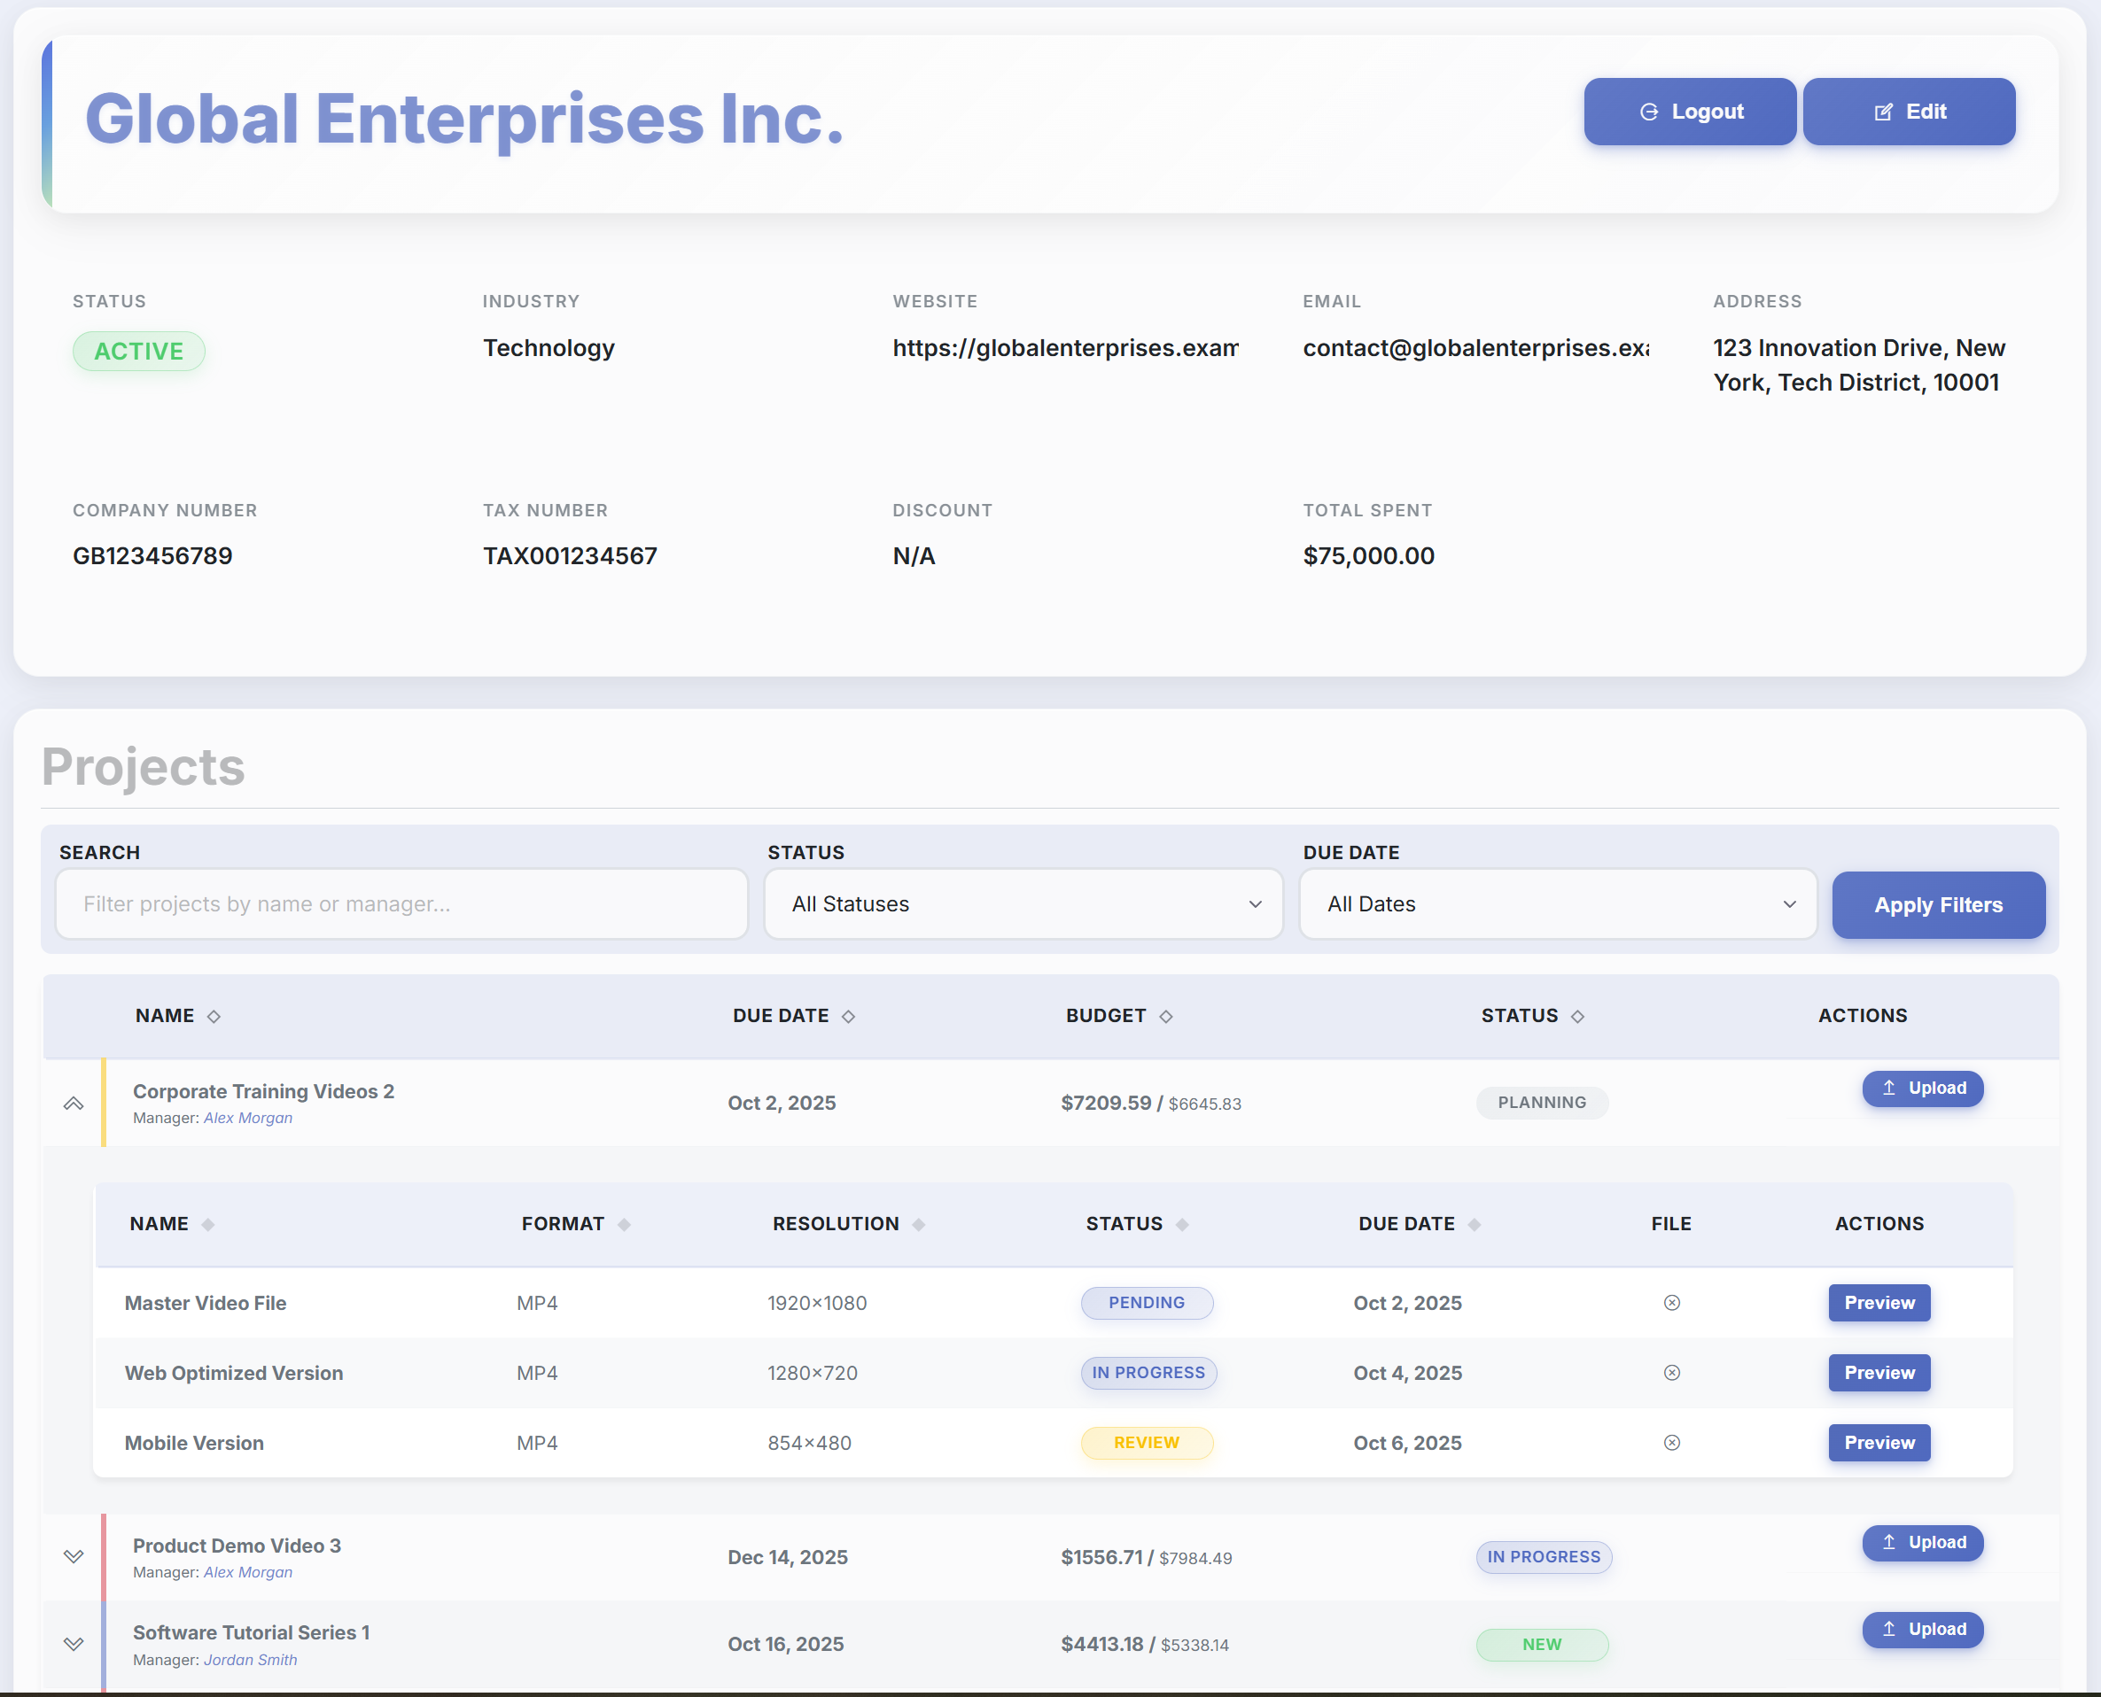This screenshot has height=1697, width=2101.
Task: Click the Logout icon in the header
Action: [x=1648, y=111]
